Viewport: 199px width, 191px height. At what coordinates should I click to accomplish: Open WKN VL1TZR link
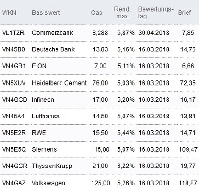click(x=13, y=33)
